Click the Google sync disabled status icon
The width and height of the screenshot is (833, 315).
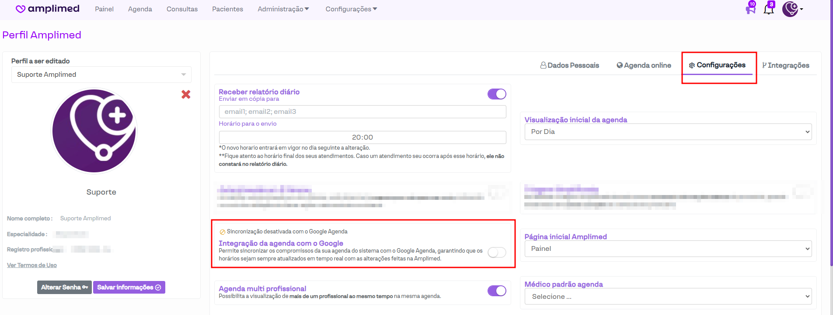(222, 232)
